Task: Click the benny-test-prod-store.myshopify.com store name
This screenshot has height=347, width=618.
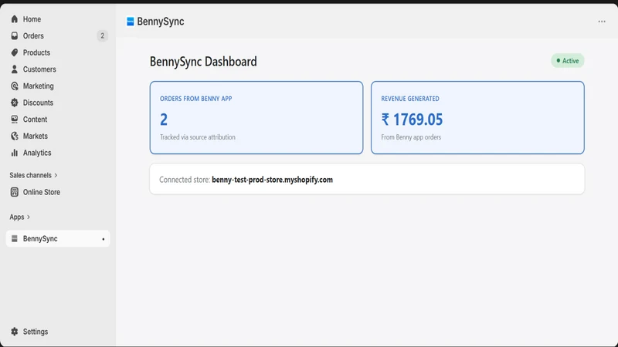Action: click(x=273, y=180)
